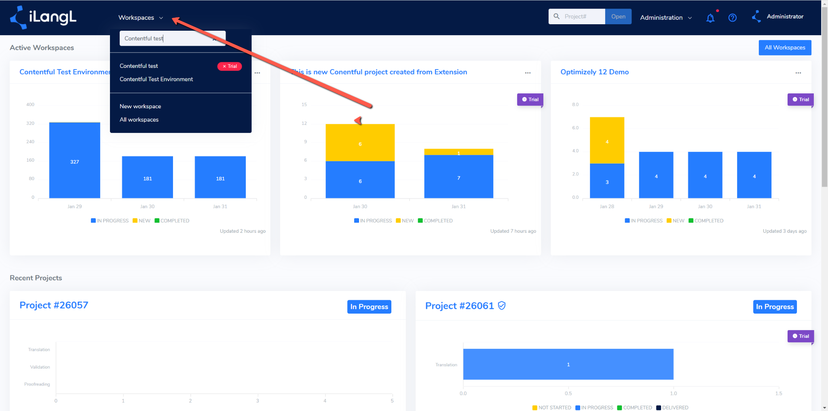Click the Recent Projects heading
The image size is (828, 411).
pos(36,278)
